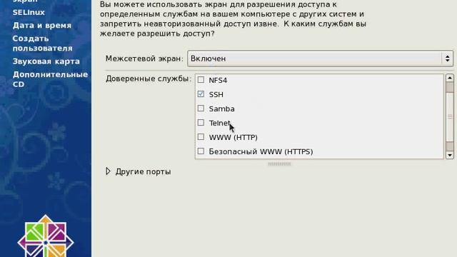The width and height of the screenshot is (457, 257).
Task: Enable the NFS4 trusted service checkbox
Action: (201, 79)
